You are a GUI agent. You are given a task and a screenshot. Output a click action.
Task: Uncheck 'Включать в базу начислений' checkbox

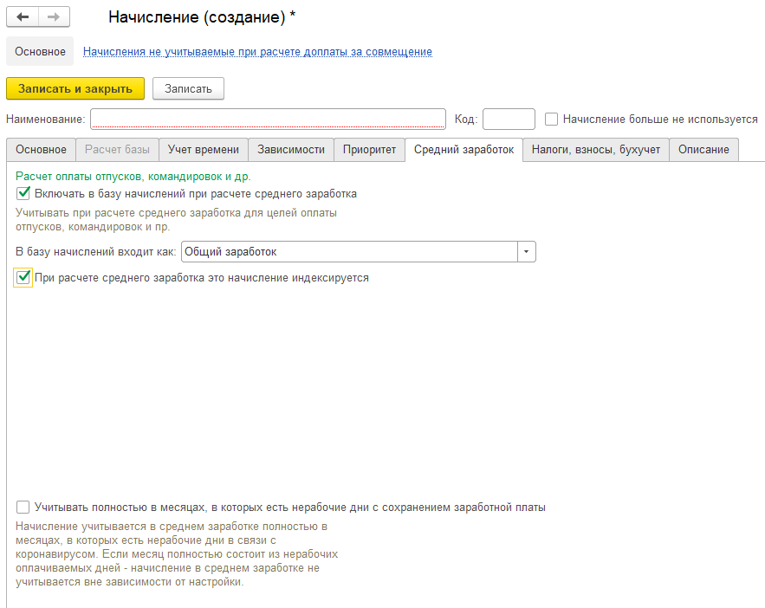[x=23, y=193]
